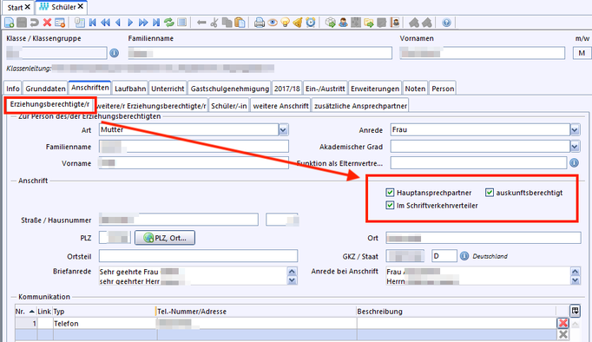Click the info icon beside Funktion als Elternvertreter
Image resolution: width=592 pixels, height=342 pixels.
point(574,162)
